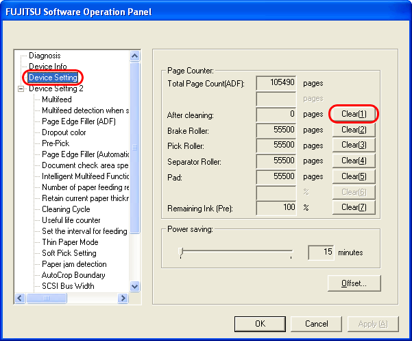Click the 'Total Page Count(ADF):' label

[x=206, y=84]
